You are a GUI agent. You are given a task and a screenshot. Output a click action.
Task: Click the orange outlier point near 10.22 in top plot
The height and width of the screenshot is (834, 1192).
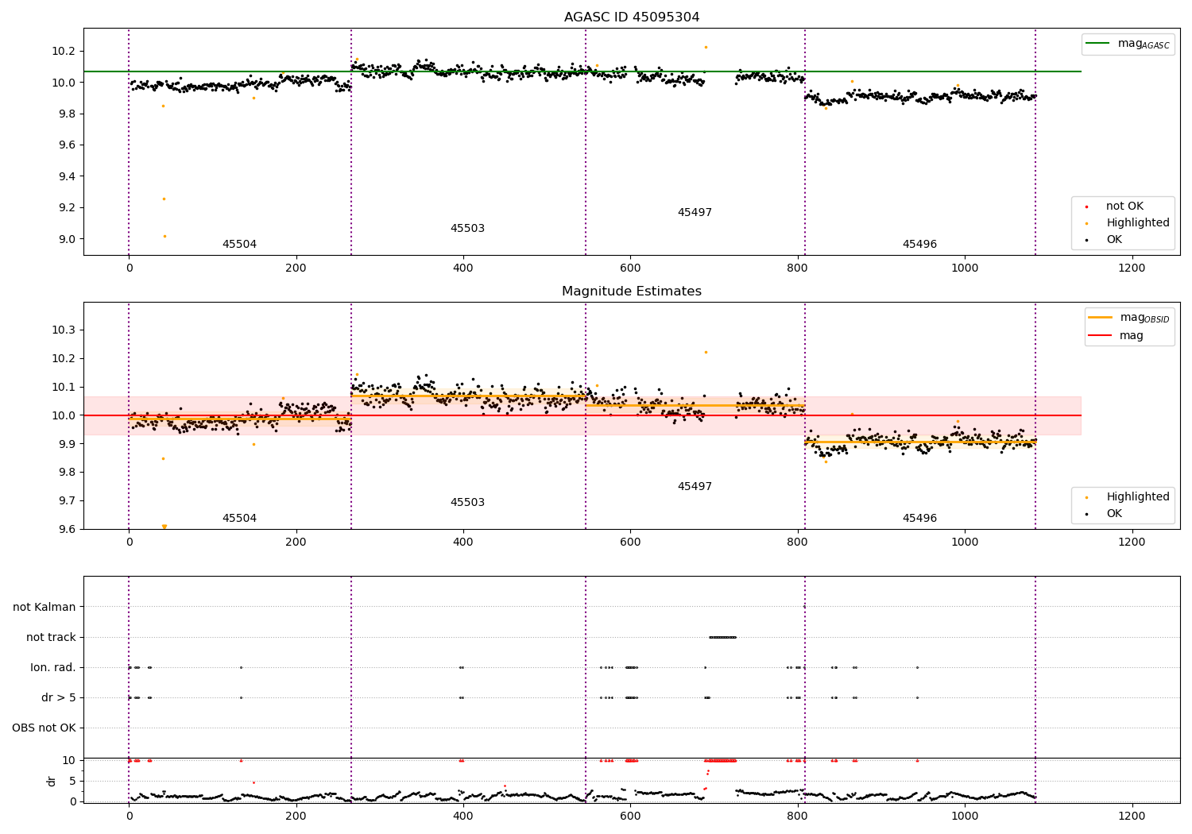(x=706, y=47)
